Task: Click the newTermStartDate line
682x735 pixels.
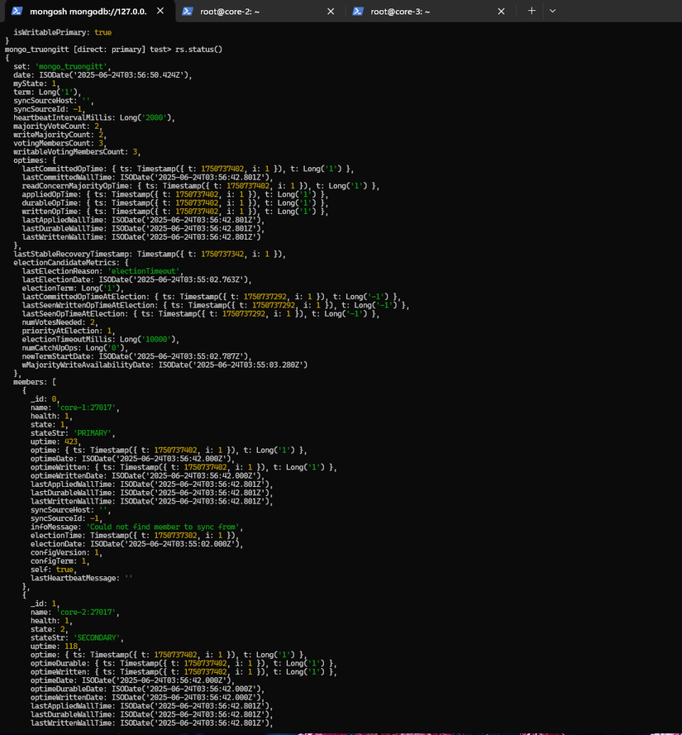Action: (x=136, y=356)
